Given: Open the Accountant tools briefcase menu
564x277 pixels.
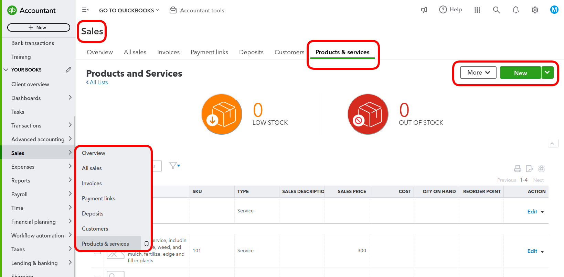Looking at the screenshot, I should (x=197, y=10).
